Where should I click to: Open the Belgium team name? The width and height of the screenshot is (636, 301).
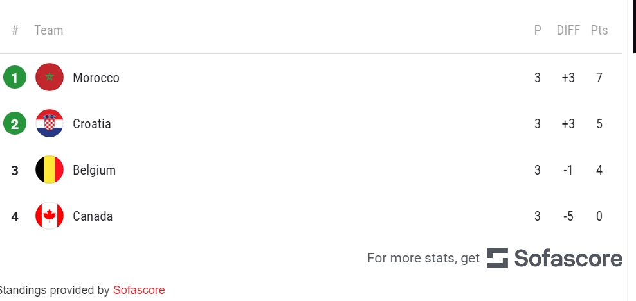click(94, 170)
